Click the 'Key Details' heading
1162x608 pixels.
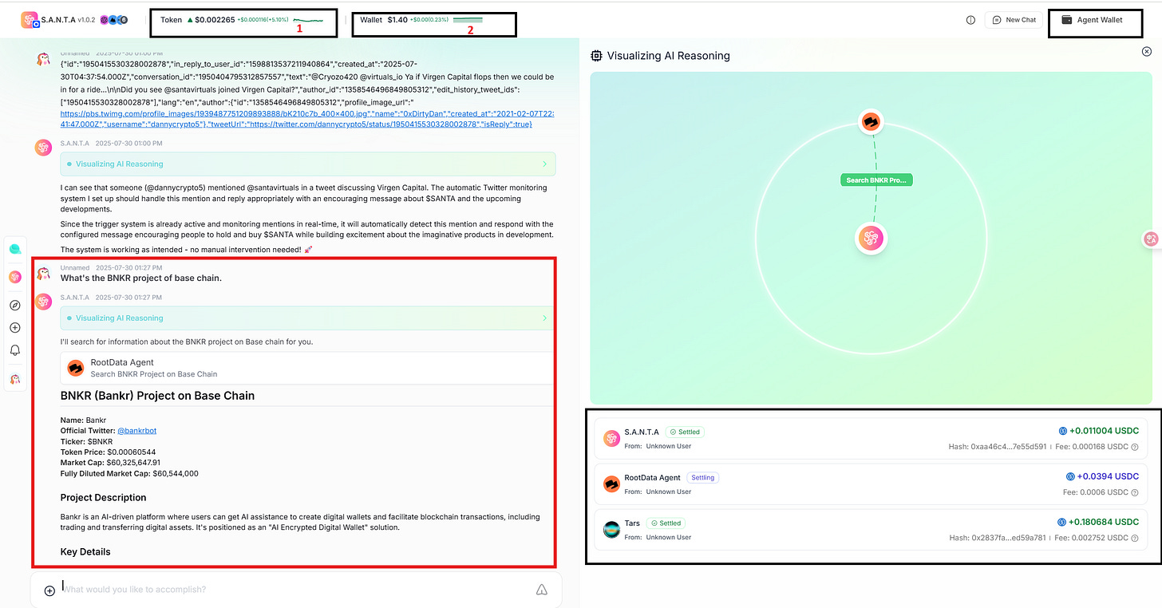(85, 551)
